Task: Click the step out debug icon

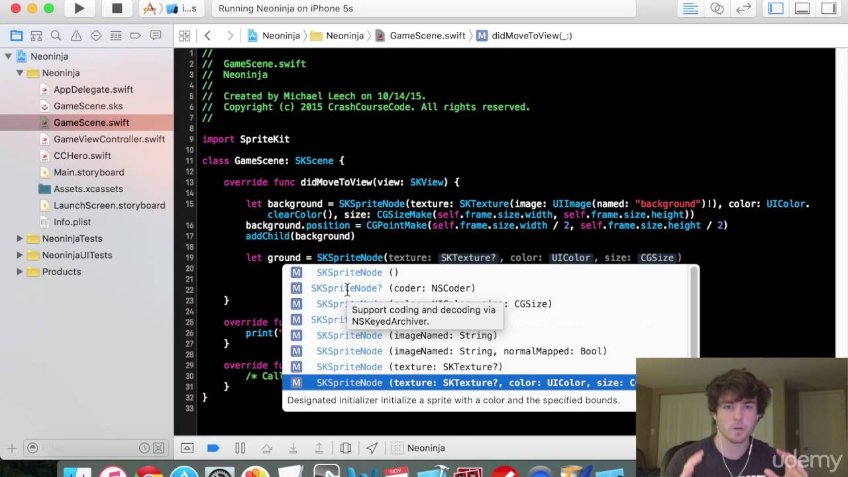Action: click(x=319, y=449)
